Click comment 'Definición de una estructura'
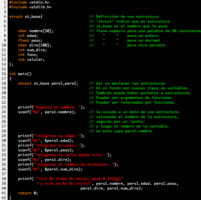This screenshot has height=200, width=201. pyautogui.click(x=127, y=17)
